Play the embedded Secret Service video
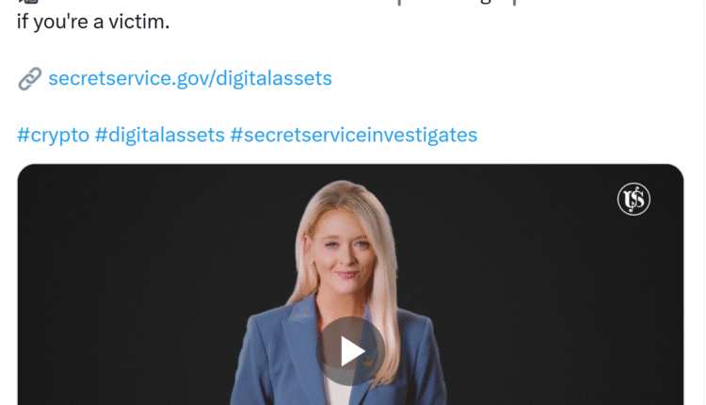The width and height of the screenshot is (706, 405). click(351, 351)
